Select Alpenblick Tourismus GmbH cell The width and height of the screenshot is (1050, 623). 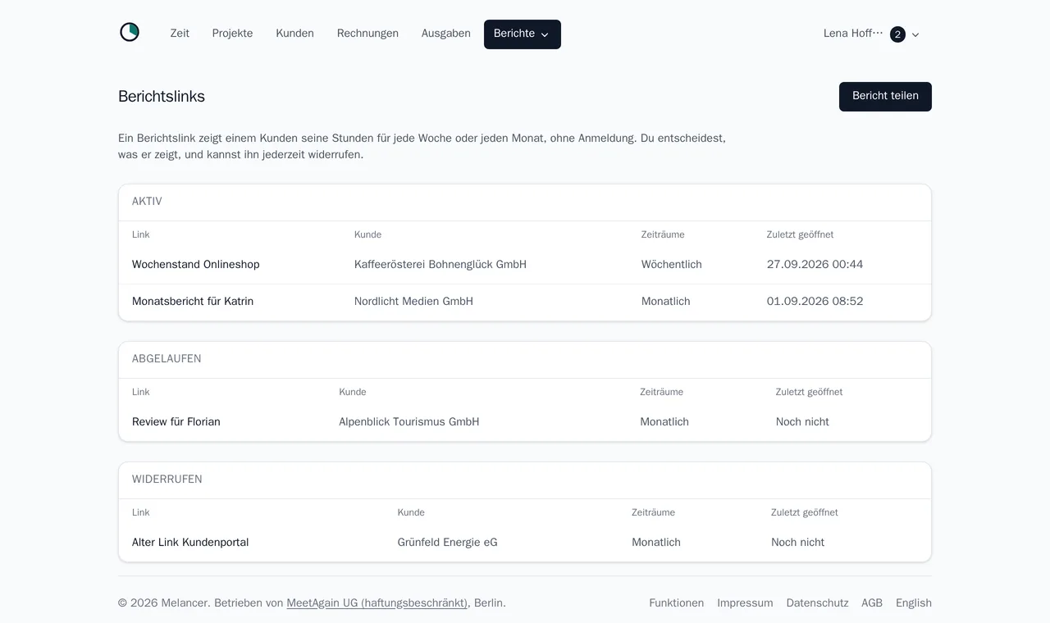coord(409,422)
